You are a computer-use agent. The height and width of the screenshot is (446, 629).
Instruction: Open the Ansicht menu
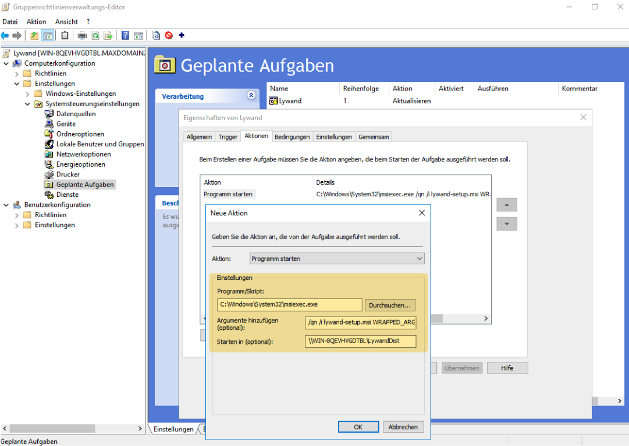coord(66,21)
